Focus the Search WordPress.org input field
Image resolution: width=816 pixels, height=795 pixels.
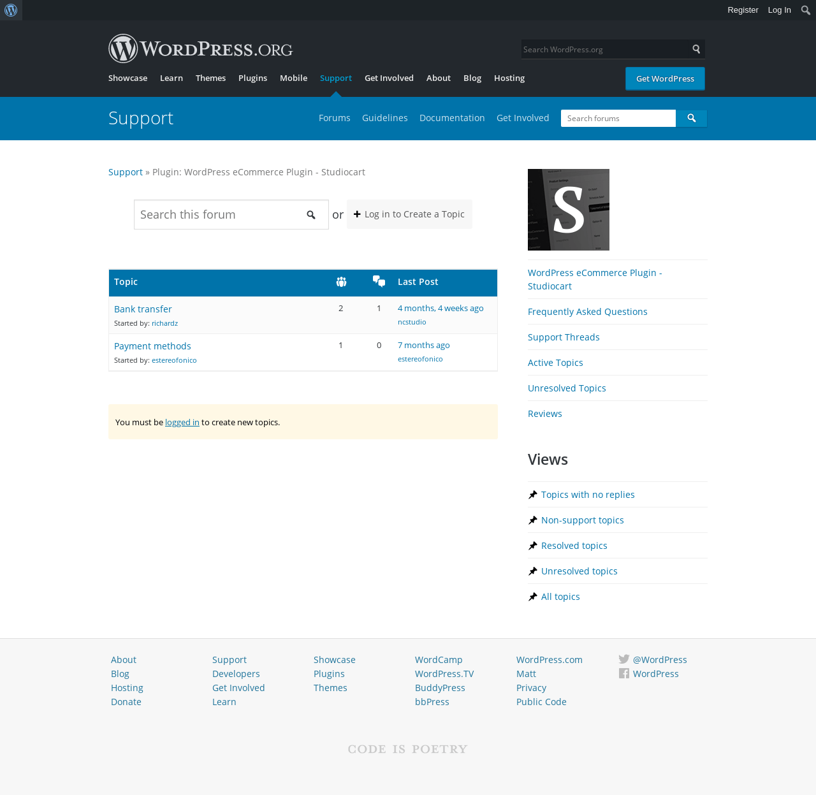click(604, 49)
